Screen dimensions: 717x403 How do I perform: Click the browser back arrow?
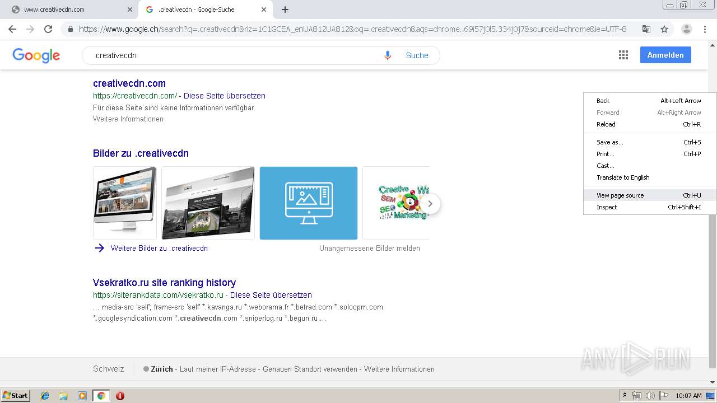click(12, 29)
